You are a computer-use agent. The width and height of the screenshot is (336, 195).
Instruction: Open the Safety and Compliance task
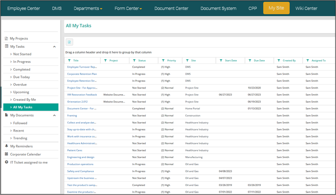(80, 171)
